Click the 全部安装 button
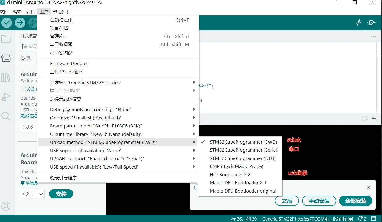 (x=356, y=201)
